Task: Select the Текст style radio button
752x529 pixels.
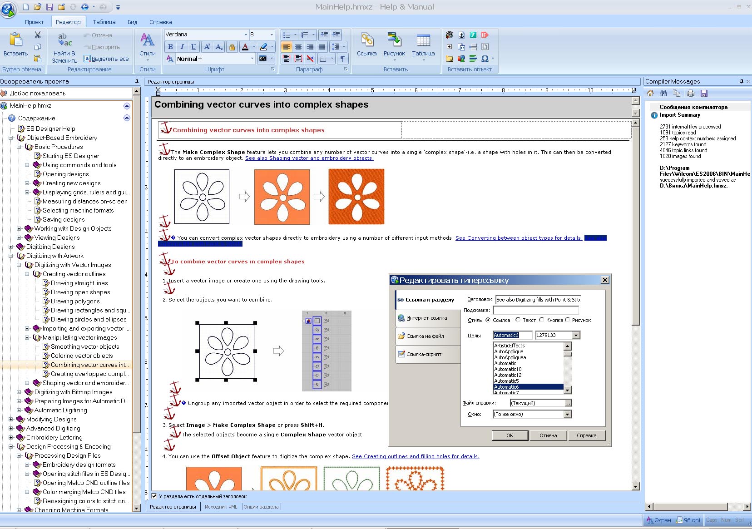Action: coord(518,320)
